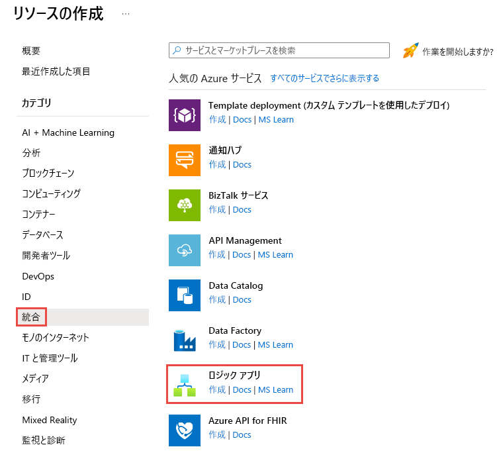Select 最近作成した項目 in the left menu
The image size is (497, 451).
pos(56,72)
